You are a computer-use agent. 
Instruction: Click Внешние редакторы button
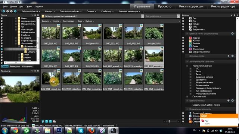tap(129, 11)
